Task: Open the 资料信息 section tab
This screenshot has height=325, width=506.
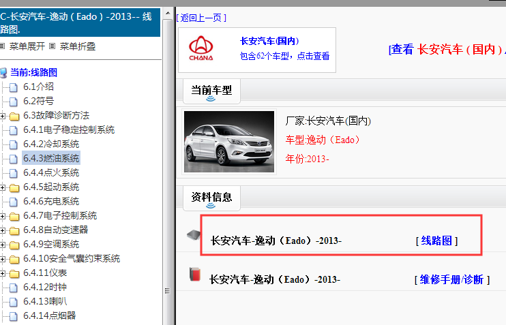Action: (211, 198)
